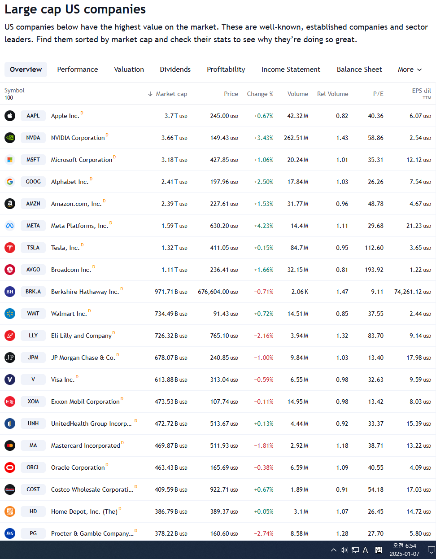Open the NVDA ticker symbol button
The height and width of the screenshot is (559, 436).
pyautogui.click(x=33, y=138)
